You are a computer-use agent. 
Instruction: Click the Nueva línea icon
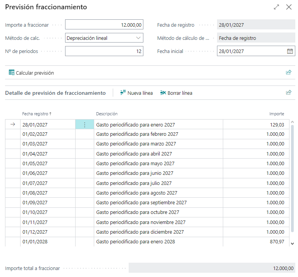coord(123,93)
